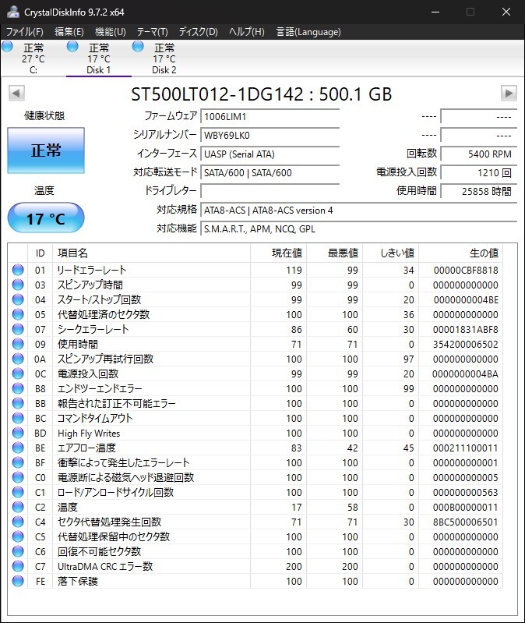Click raw value 00000CBF8818

point(466,270)
